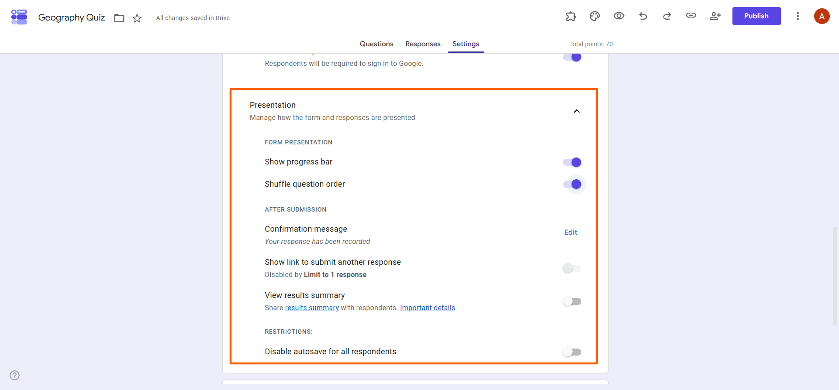Screen dimensions: 839x390
Task: Click 'Your response has been recorded' text
Action: click(318, 242)
